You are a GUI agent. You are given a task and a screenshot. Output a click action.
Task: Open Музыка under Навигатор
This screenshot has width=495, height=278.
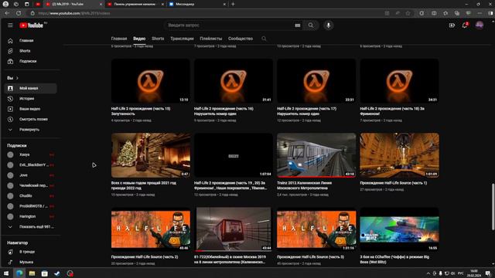pos(30,262)
